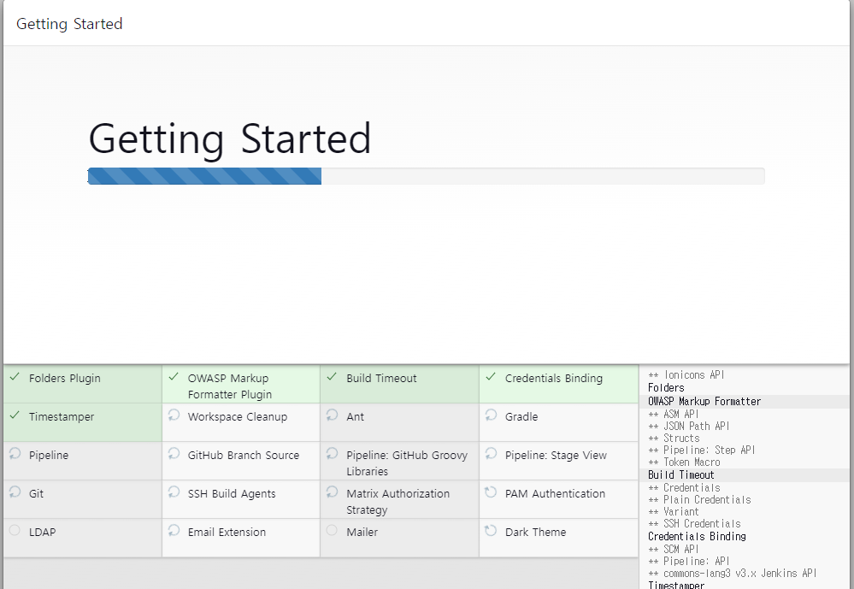Click '** Token Macro' log line

(x=684, y=462)
